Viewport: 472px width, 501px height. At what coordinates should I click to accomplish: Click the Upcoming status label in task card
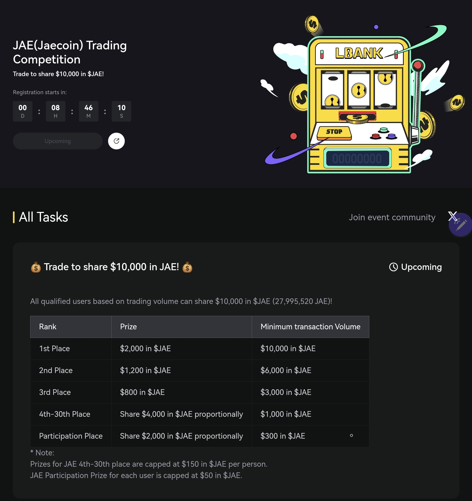click(x=421, y=267)
